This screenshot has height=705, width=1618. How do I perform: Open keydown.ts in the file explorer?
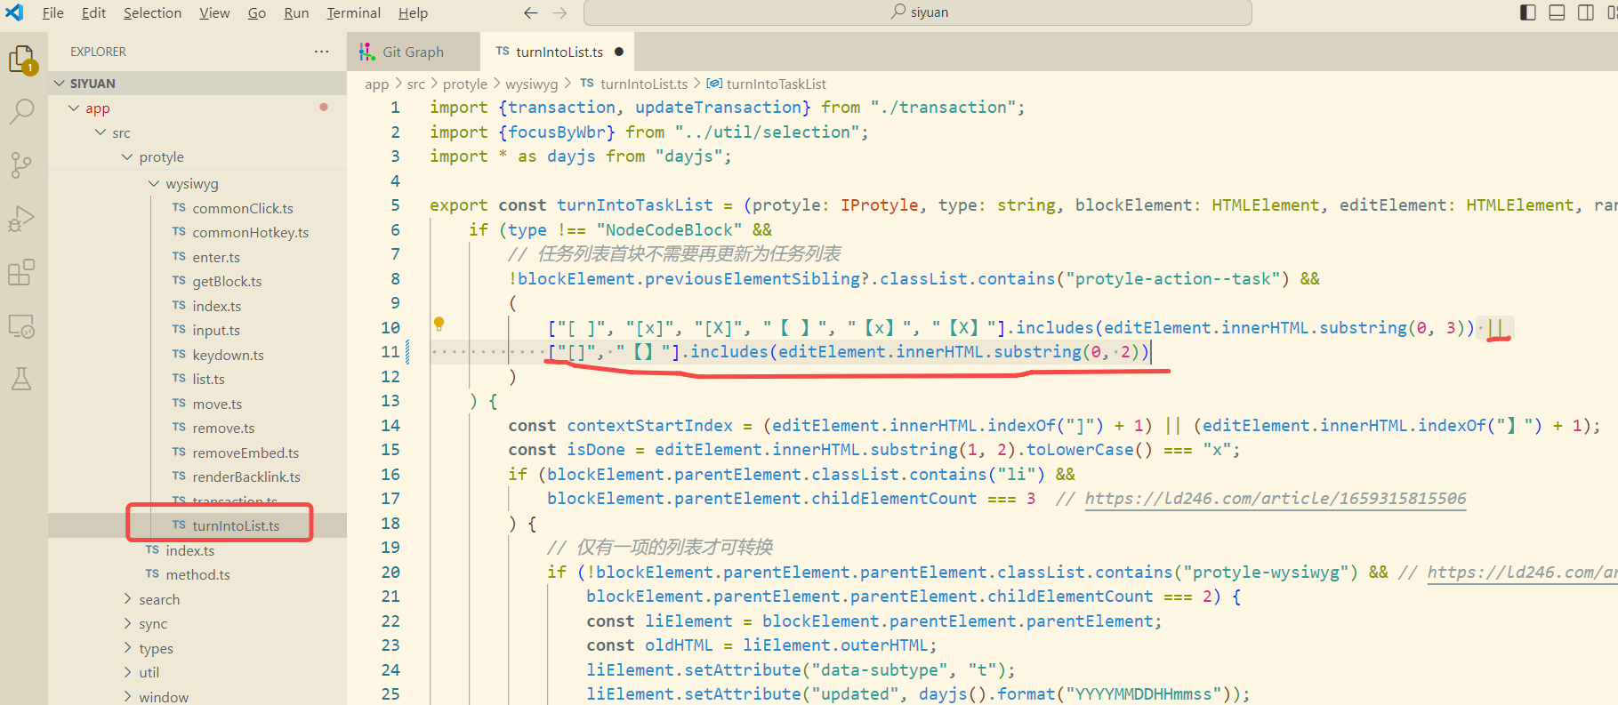coord(228,355)
